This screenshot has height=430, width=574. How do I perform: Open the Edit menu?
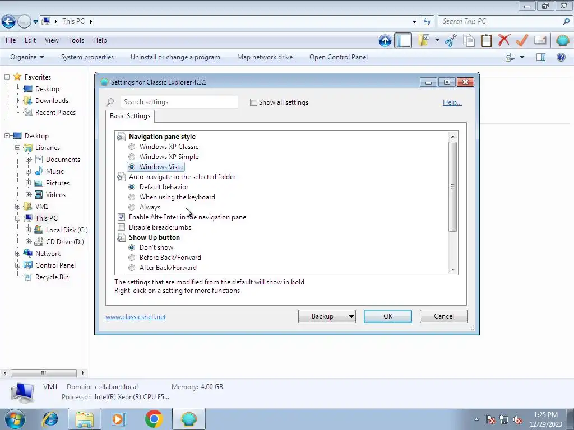click(30, 40)
